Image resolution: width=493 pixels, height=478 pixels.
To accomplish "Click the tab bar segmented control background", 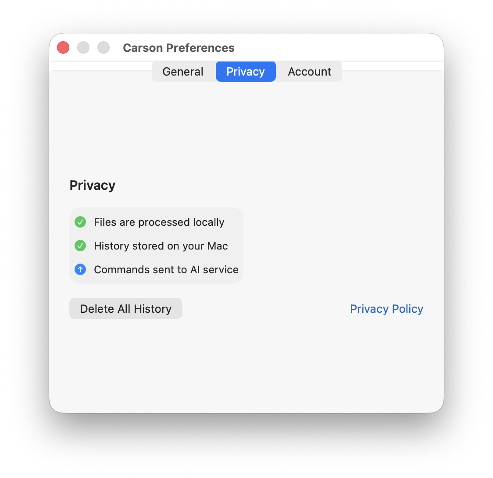I will tap(246, 71).
